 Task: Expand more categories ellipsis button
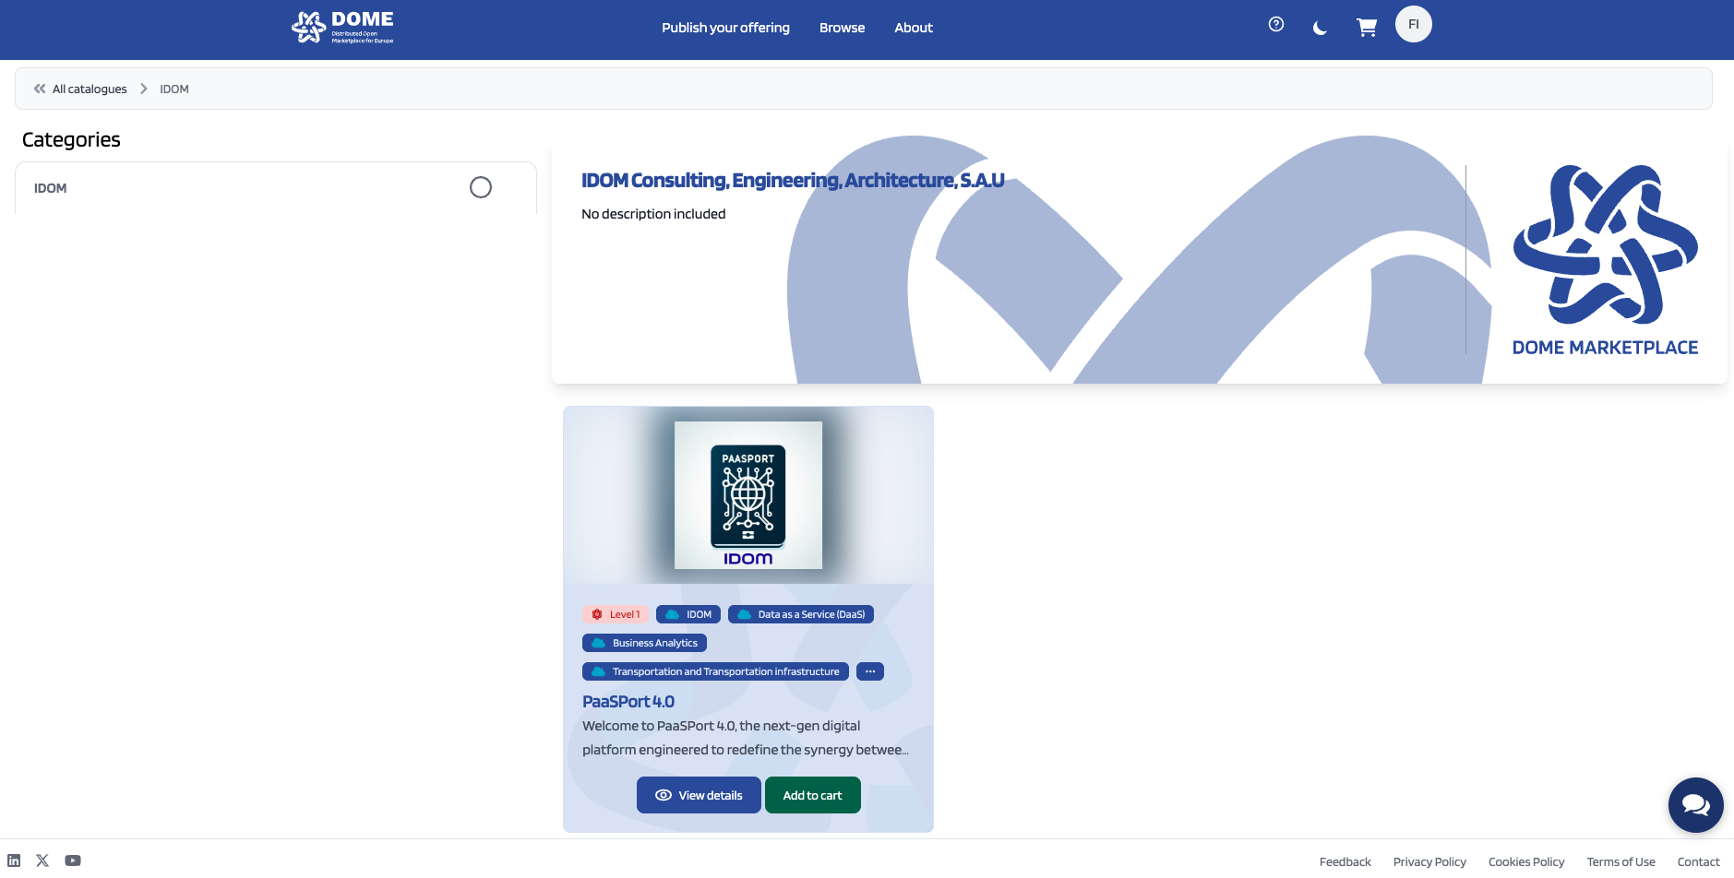870,671
